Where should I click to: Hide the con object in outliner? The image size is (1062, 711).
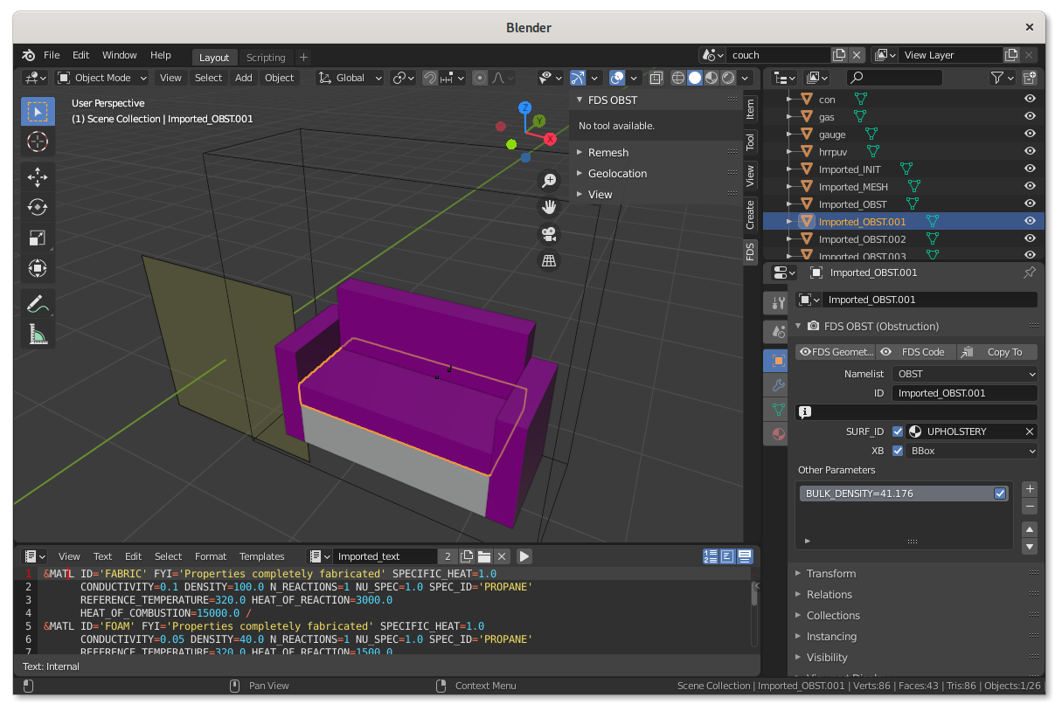pyautogui.click(x=1030, y=100)
